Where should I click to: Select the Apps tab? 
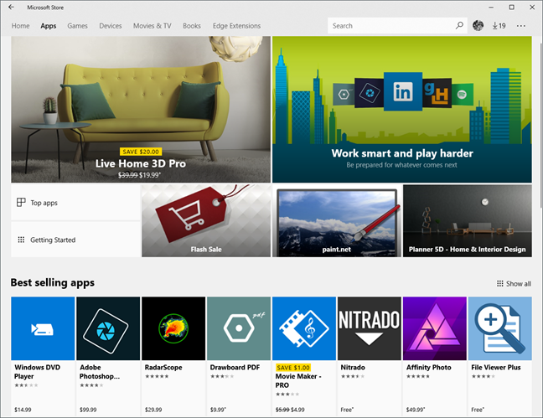click(x=49, y=26)
